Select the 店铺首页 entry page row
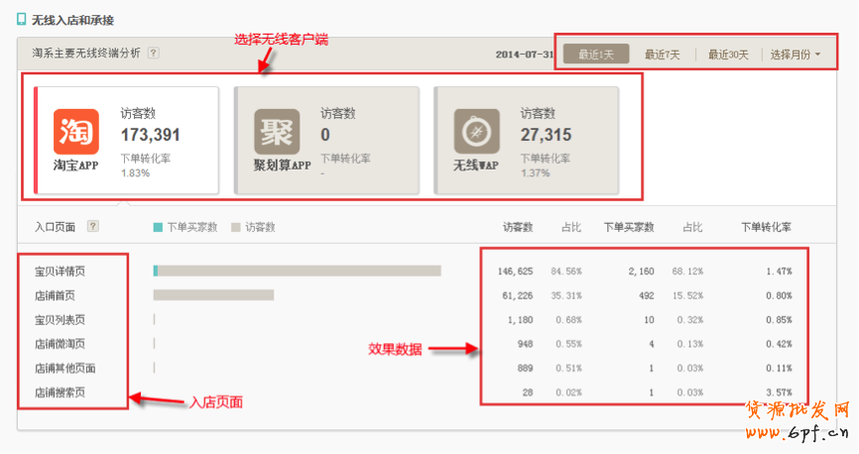859x454 pixels. 55,294
